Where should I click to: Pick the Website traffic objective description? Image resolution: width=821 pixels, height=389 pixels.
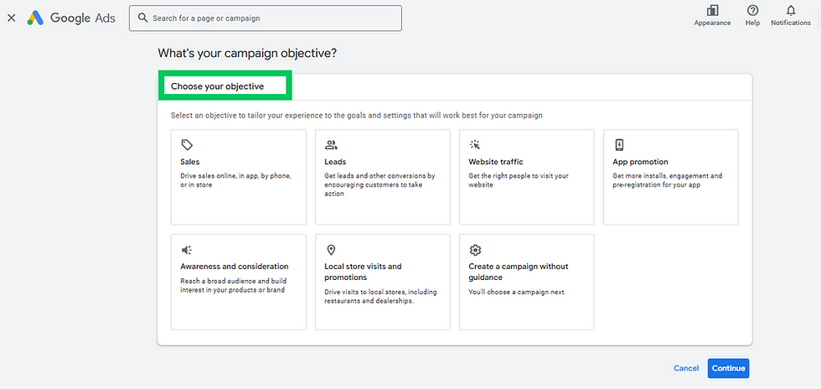[x=519, y=180]
